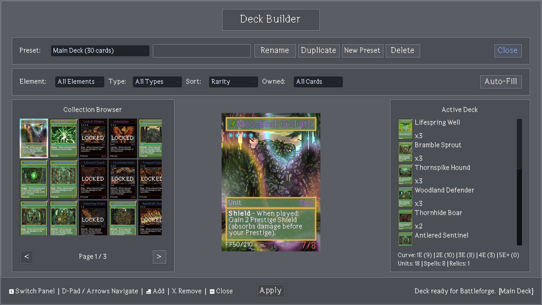
Task: Go to previous collection page
Action: point(27,257)
